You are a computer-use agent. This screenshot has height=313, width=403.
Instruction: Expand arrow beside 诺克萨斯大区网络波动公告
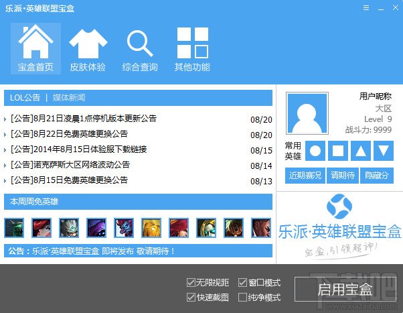coord(5,166)
